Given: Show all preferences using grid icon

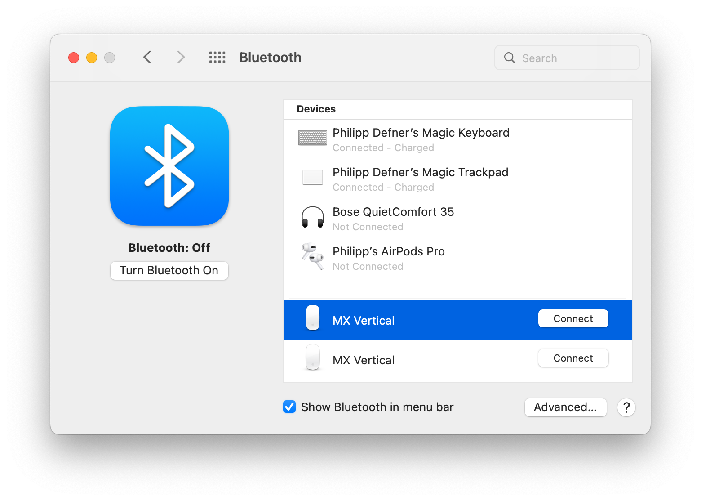Looking at the screenshot, I should [x=217, y=58].
